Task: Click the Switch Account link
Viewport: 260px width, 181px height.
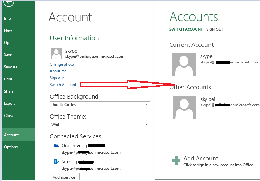Action: pyautogui.click(x=63, y=85)
